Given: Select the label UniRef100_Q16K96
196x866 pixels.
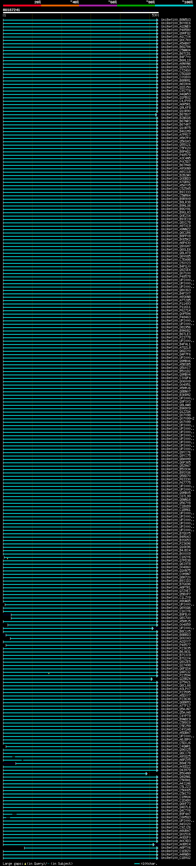Looking at the screenshot, I should click(x=176, y=547).
